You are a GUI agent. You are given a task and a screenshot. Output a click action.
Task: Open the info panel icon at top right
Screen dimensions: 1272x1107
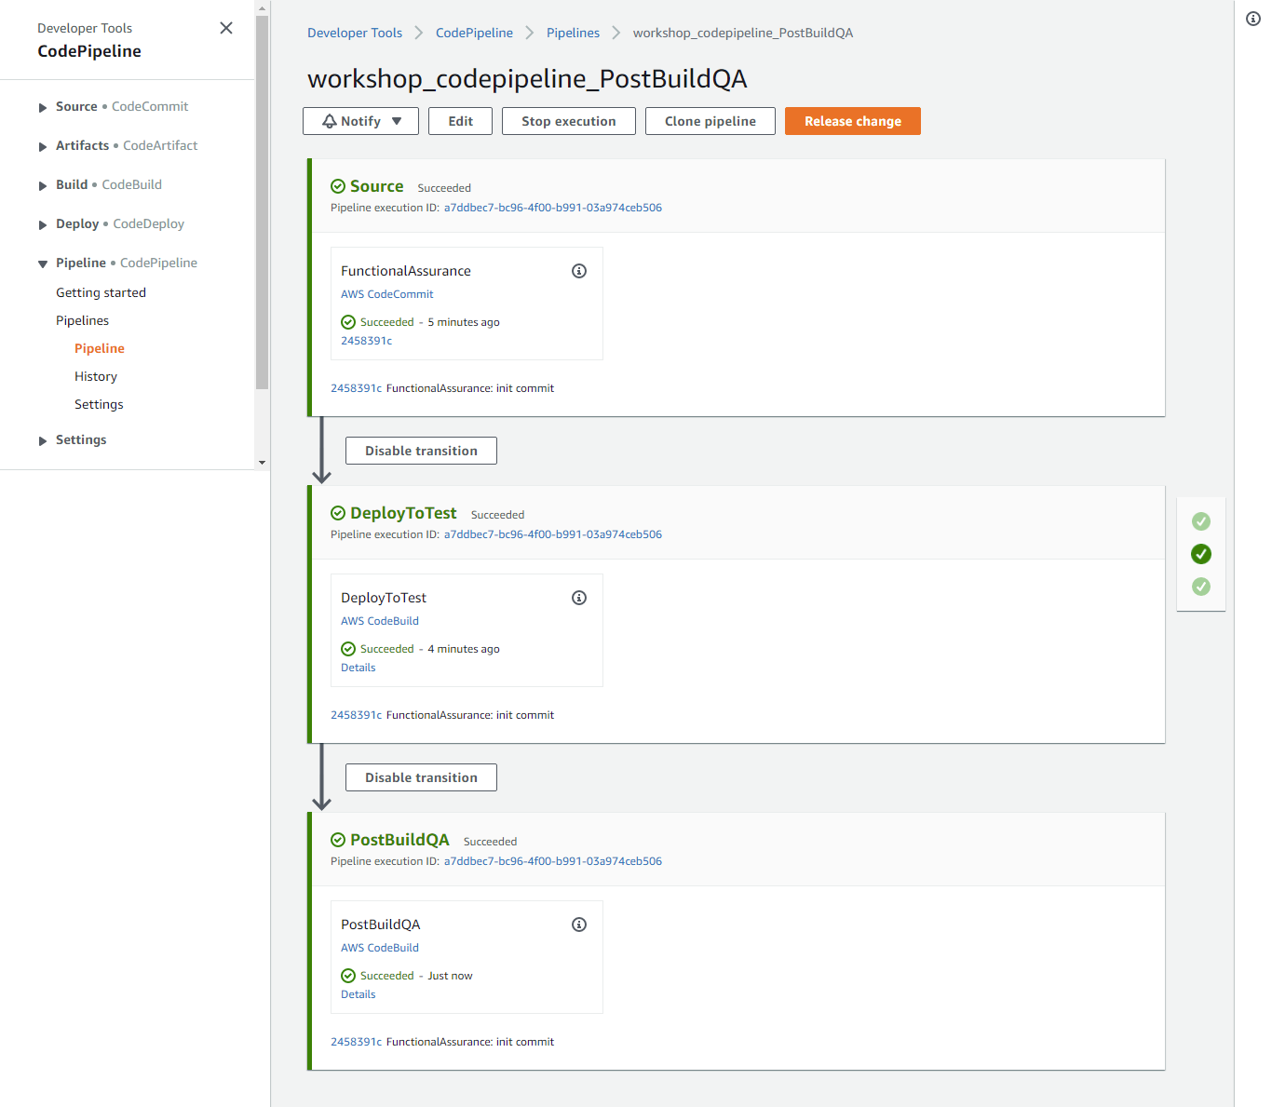point(1253,19)
